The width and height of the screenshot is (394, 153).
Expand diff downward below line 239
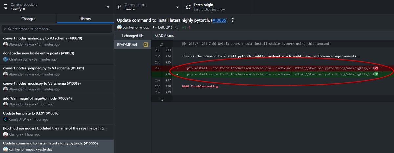pyautogui.click(x=162, y=99)
